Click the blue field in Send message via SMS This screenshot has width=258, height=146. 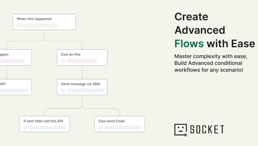point(85,90)
